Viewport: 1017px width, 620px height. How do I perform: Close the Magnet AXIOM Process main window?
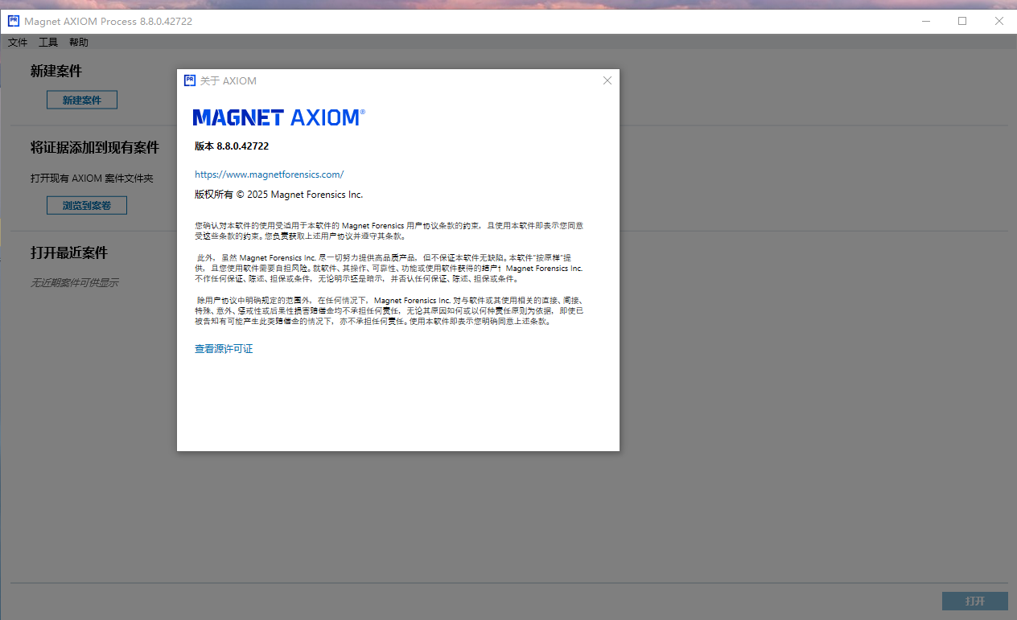point(999,21)
